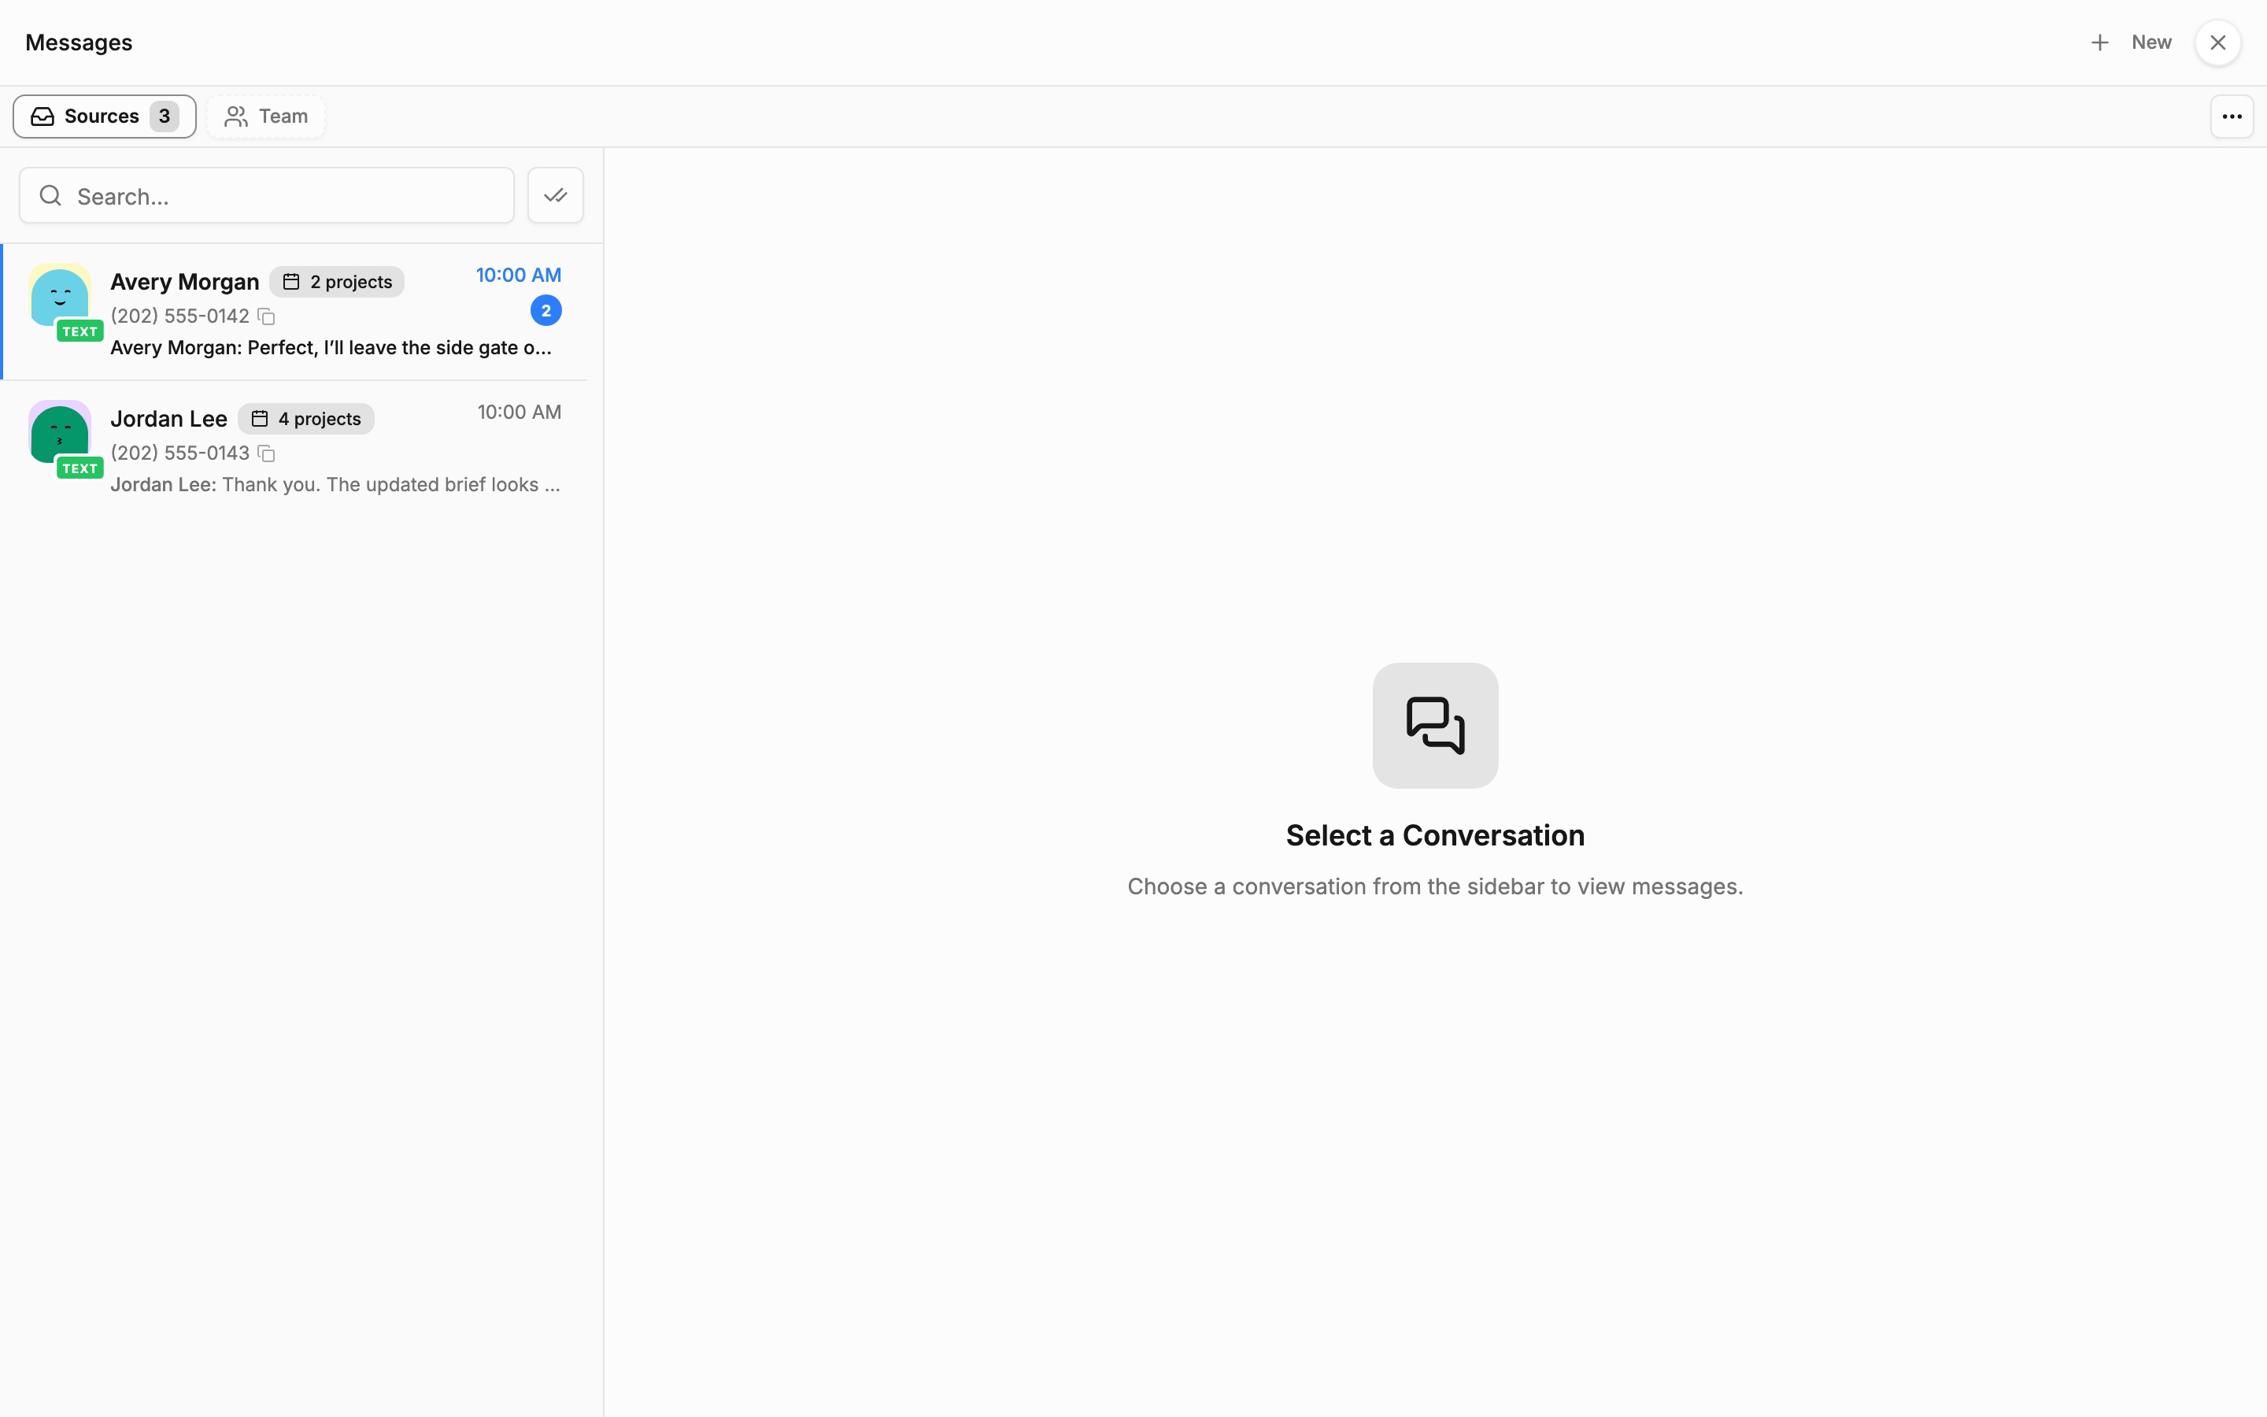Copy Jordan Lee's phone number
The image size is (2267, 1417).
pyautogui.click(x=266, y=453)
